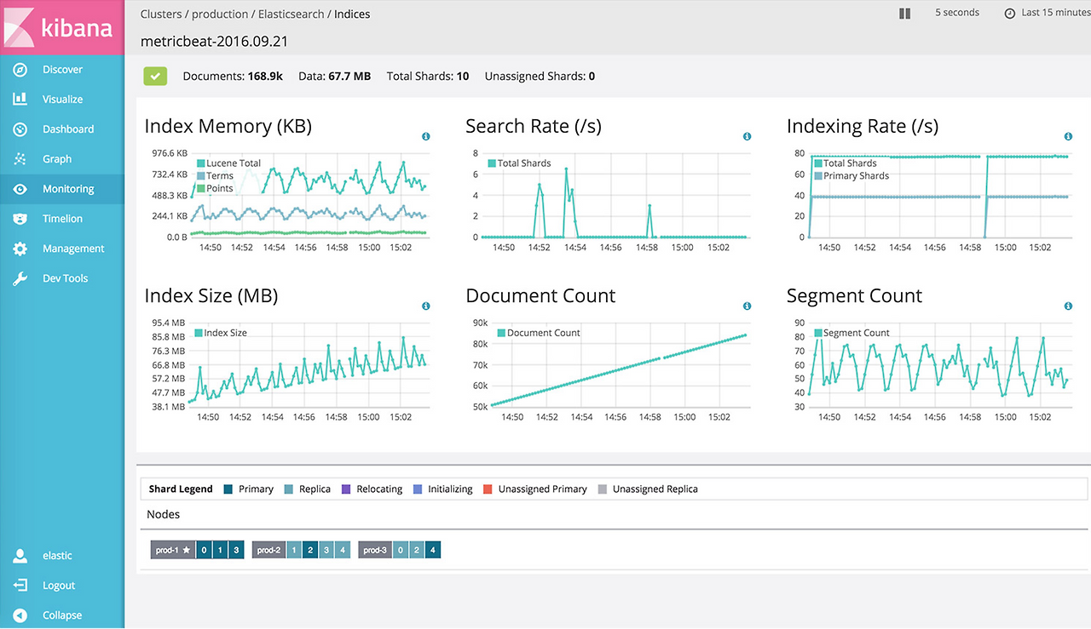Open Management via the gear icon

20,249
